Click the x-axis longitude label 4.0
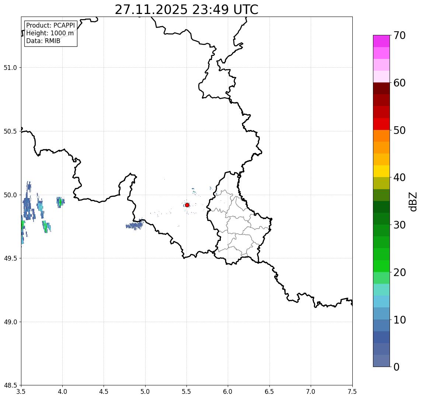The height and width of the screenshot is (399, 422). click(62, 392)
